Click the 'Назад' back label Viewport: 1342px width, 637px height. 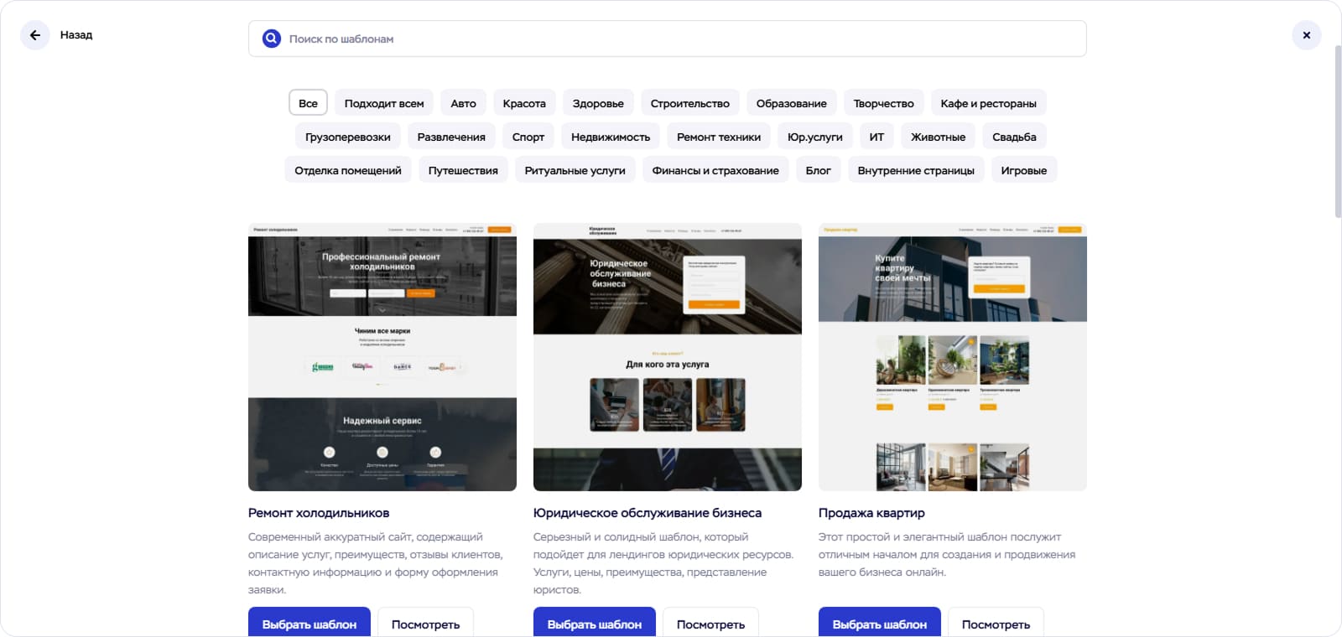point(76,35)
